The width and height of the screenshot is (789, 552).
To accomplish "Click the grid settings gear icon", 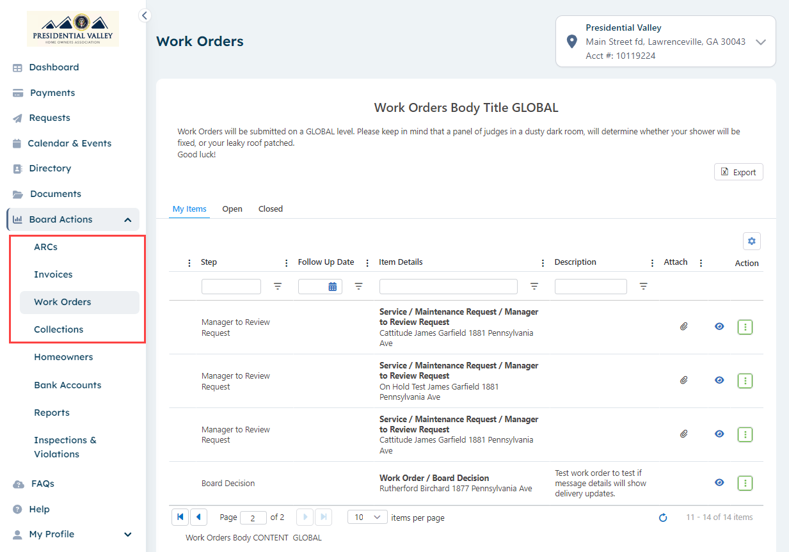I will [x=751, y=241].
